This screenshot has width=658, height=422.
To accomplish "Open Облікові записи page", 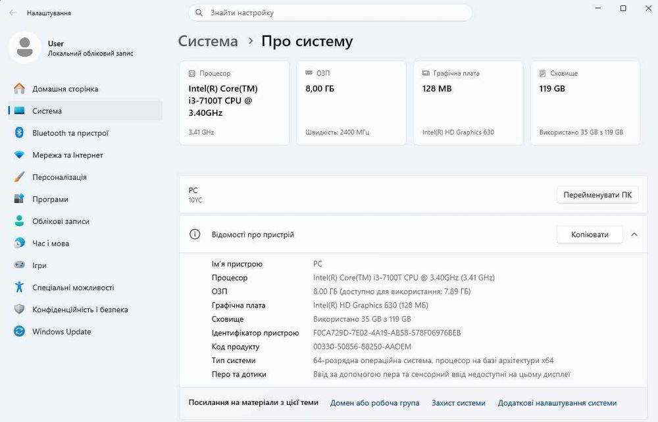I will pyautogui.click(x=85, y=221).
